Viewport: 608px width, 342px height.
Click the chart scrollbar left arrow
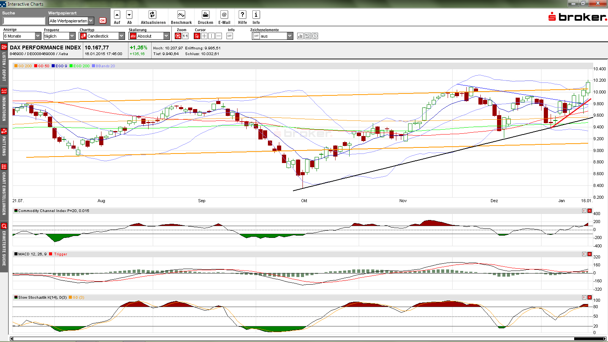coord(12,339)
